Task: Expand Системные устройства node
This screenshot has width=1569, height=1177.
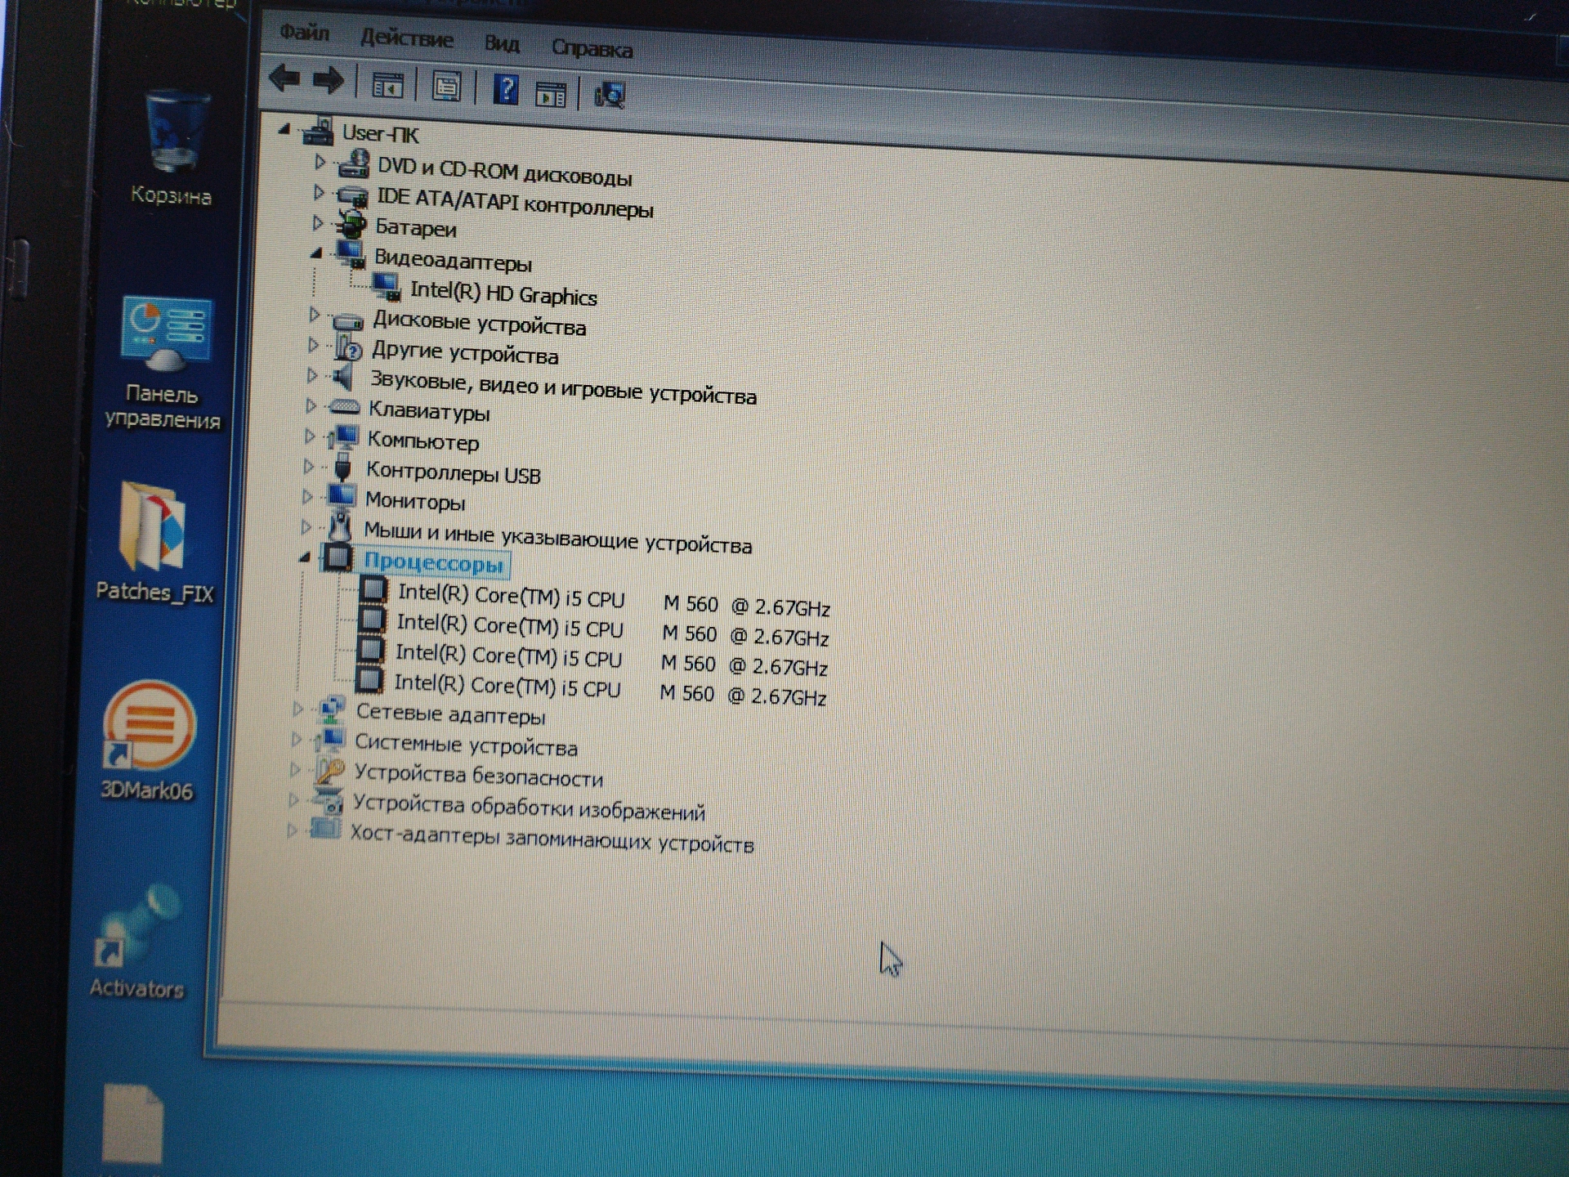Action: point(296,739)
